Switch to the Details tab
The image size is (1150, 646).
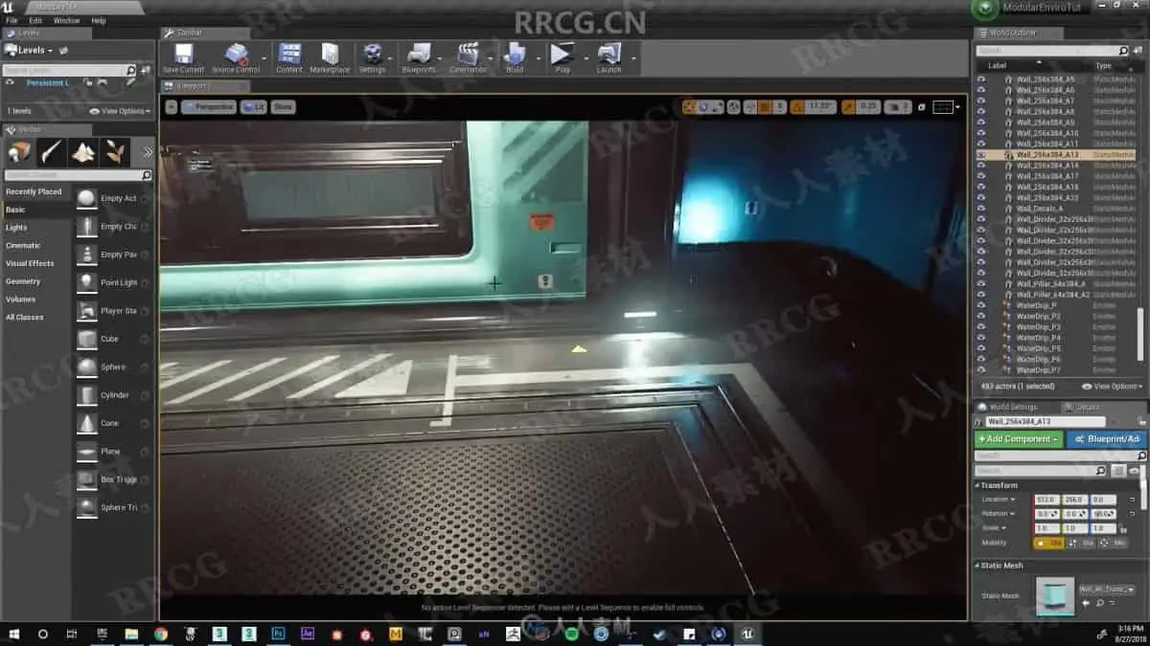pos(1088,407)
